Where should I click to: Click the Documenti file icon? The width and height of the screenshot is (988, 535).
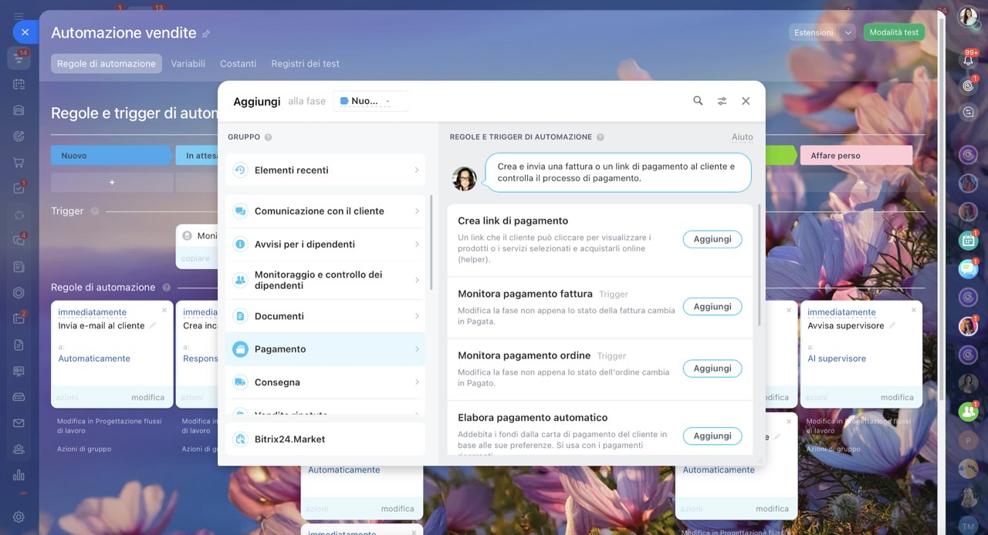coord(240,316)
